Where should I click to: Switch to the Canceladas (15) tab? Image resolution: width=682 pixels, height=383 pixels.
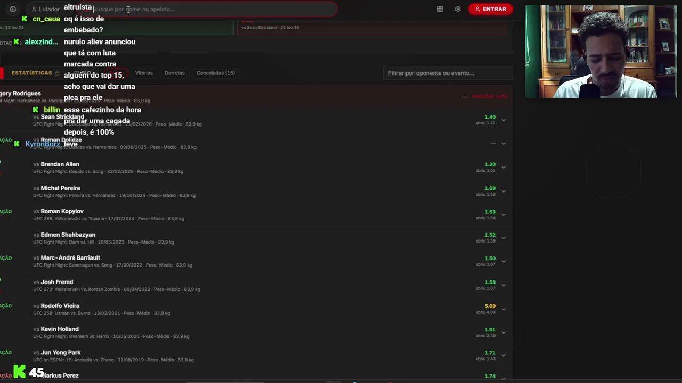click(x=216, y=73)
